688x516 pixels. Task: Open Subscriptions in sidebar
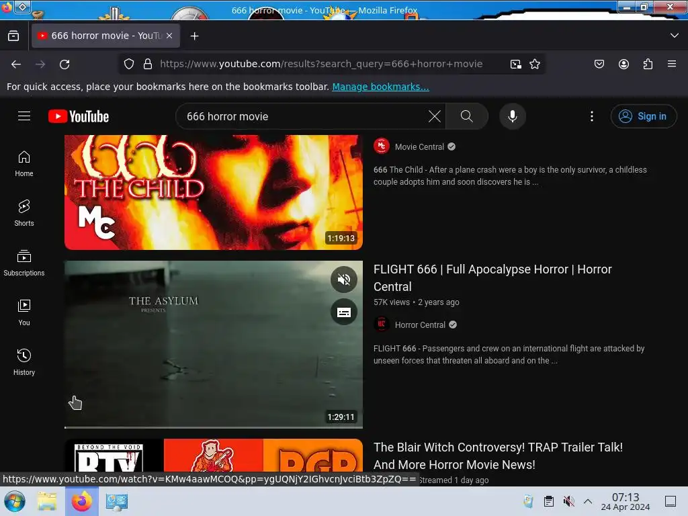[24, 263]
